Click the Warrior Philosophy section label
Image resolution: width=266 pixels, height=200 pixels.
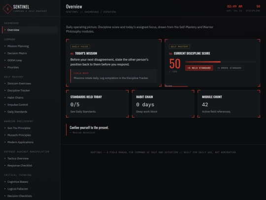[19, 121]
